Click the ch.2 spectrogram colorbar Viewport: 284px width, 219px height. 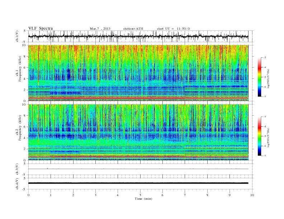coord(259,136)
